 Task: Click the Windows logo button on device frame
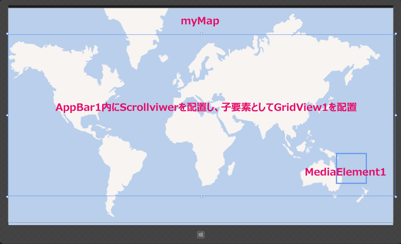tap(201, 234)
